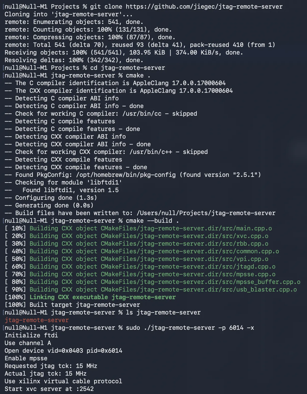
Task: Click the main.cpp.o build output line
Action: [150, 228]
